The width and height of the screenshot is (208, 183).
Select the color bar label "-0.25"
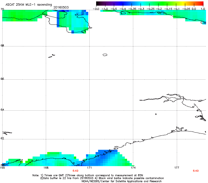150,9
